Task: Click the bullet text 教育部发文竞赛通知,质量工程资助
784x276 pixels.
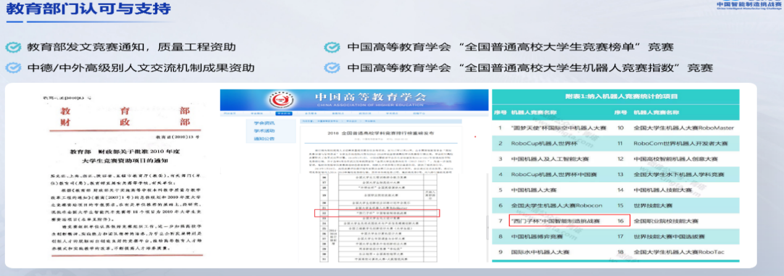Action: [x=131, y=47]
